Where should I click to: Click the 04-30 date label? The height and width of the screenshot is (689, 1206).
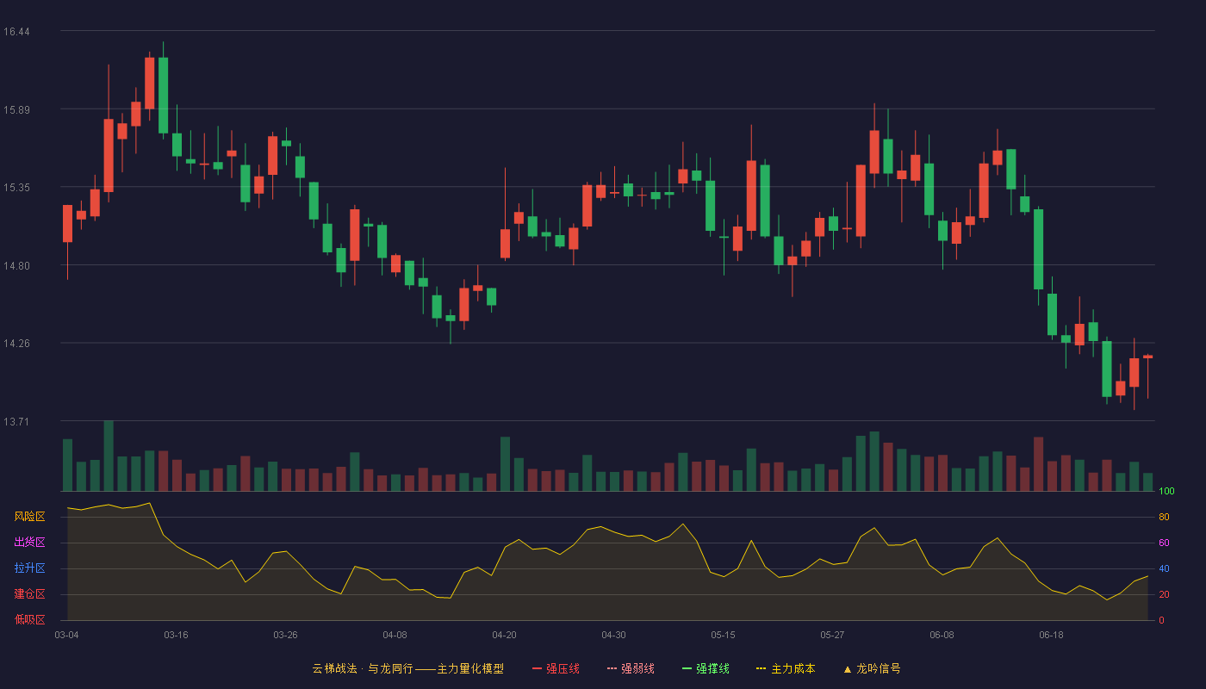[613, 635]
